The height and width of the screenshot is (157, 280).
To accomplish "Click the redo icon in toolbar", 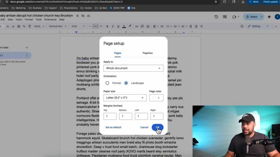I will [x=13, y=26].
